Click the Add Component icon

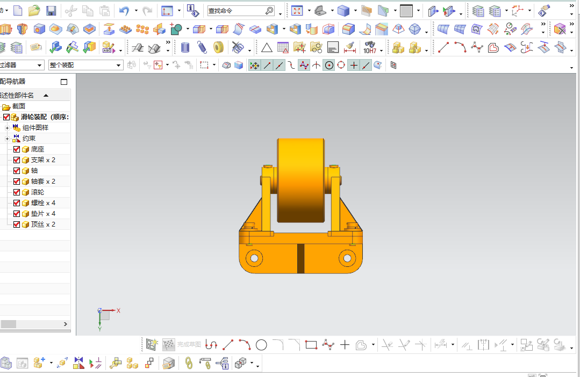coord(39,363)
